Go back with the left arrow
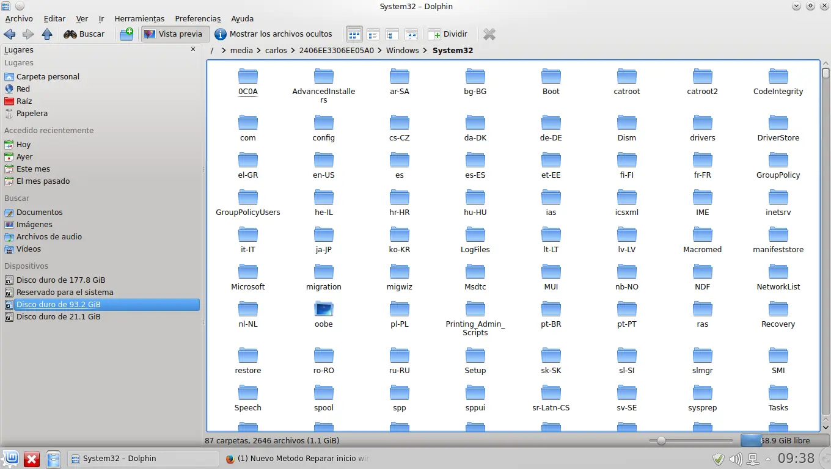831x469 pixels. click(9, 34)
